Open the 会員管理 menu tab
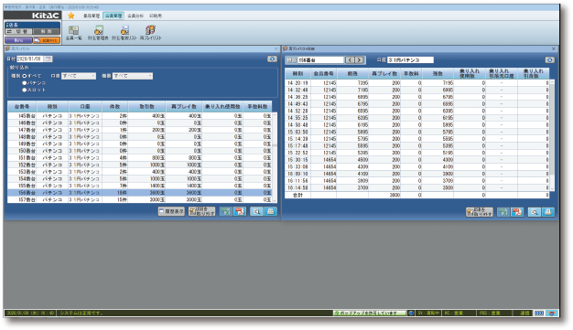The height and width of the screenshot is (330, 573). [114, 16]
